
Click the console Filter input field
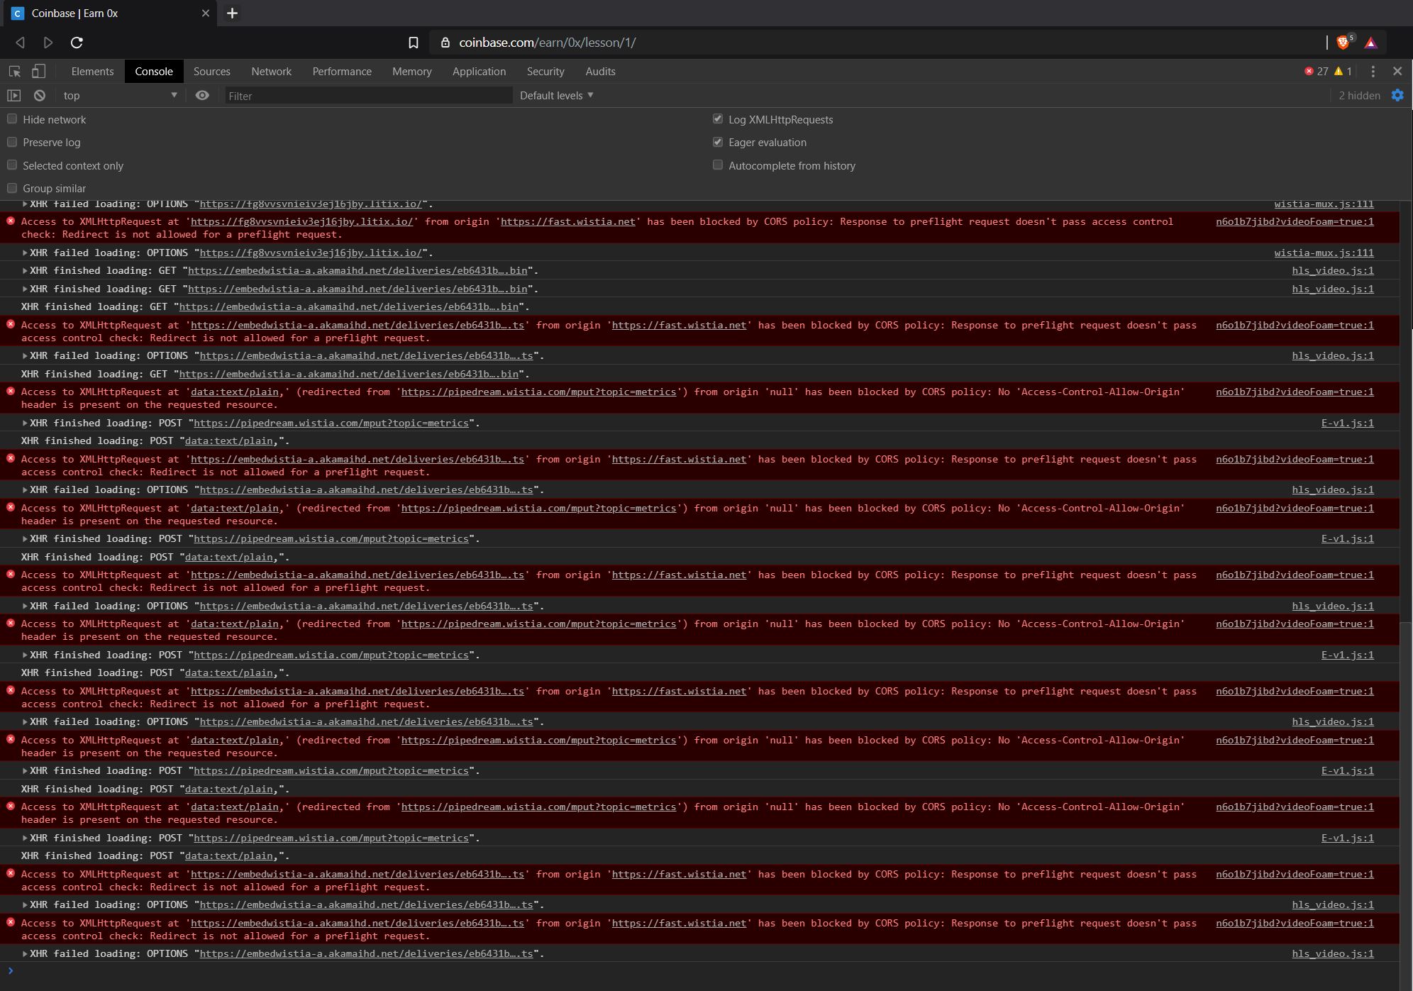coord(368,96)
